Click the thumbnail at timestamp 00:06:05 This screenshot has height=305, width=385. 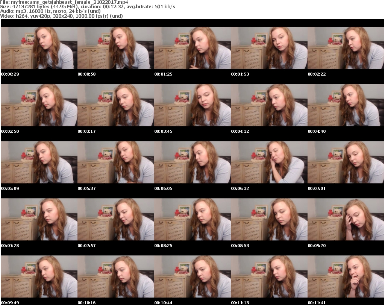(192, 162)
